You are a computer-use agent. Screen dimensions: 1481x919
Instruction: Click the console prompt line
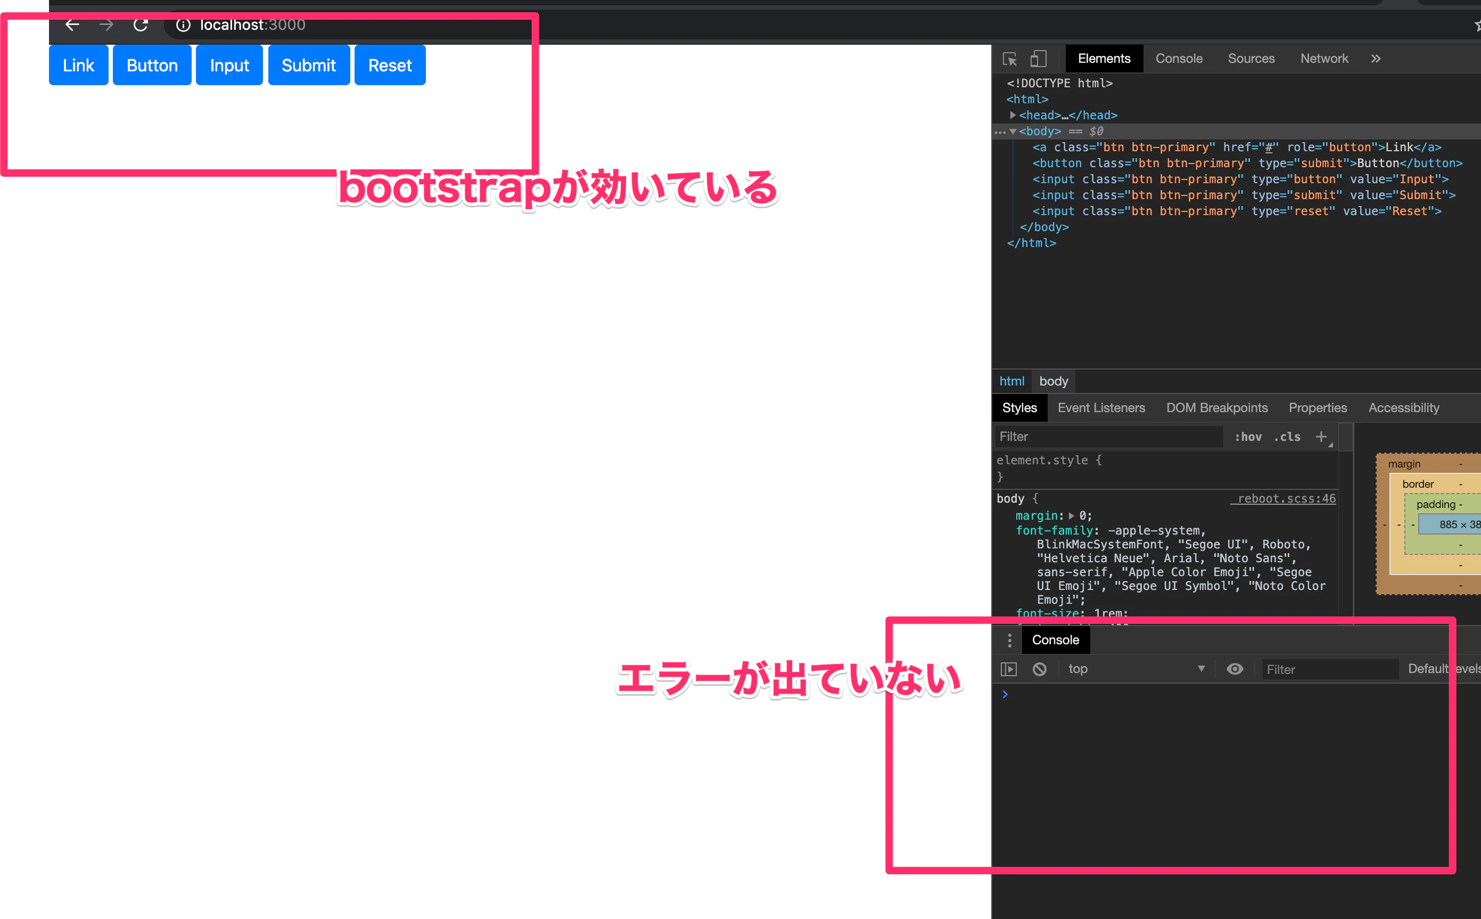click(x=1236, y=694)
